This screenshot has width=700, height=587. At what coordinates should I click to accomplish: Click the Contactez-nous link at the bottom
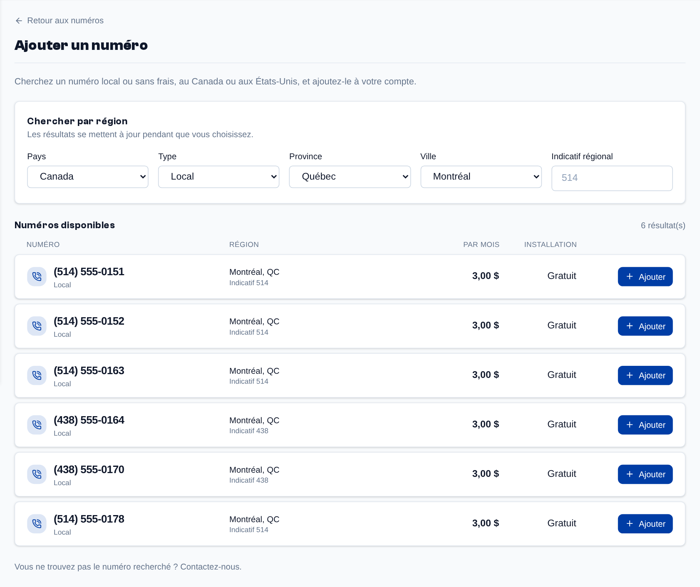(x=211, y=567)
